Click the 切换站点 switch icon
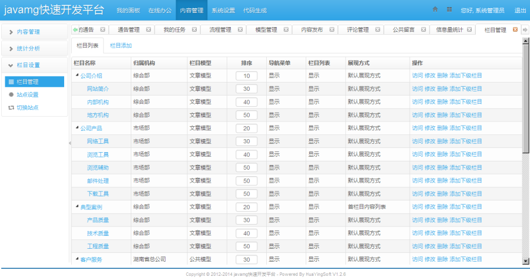The height and width of the screenshot is (280, 530). click(11, 107)
